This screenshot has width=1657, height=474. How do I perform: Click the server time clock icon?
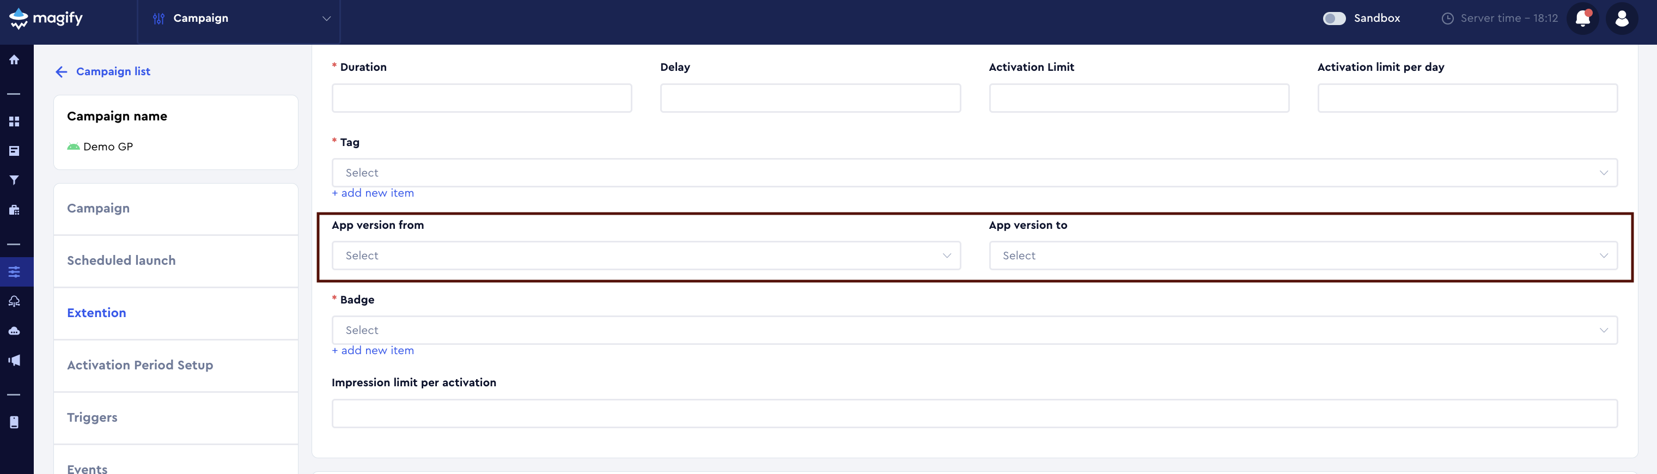coord(1447,18)
